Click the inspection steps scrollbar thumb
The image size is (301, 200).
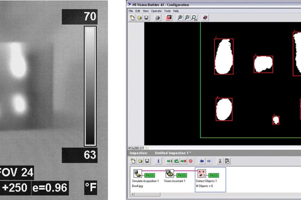coord(147,194)
